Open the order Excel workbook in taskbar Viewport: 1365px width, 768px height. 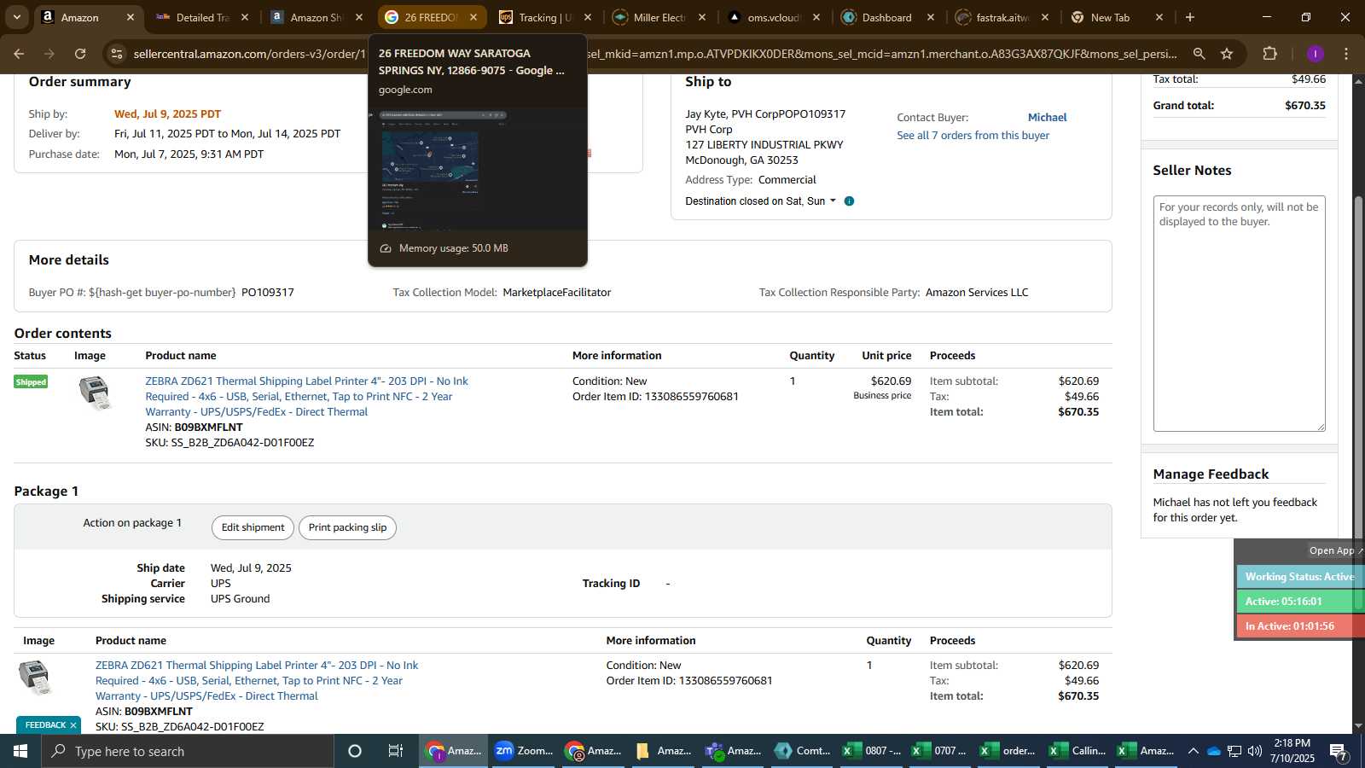coord(1008,751)
